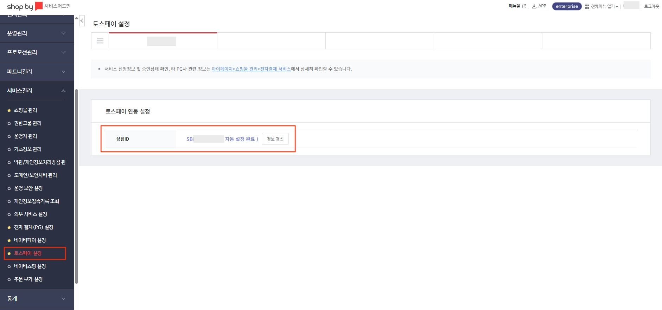Screen dimensions: 662x310
Task: Toggle favorite star for 운영 보안 설정
Action: pyautogui.click(x=9, y=188)
